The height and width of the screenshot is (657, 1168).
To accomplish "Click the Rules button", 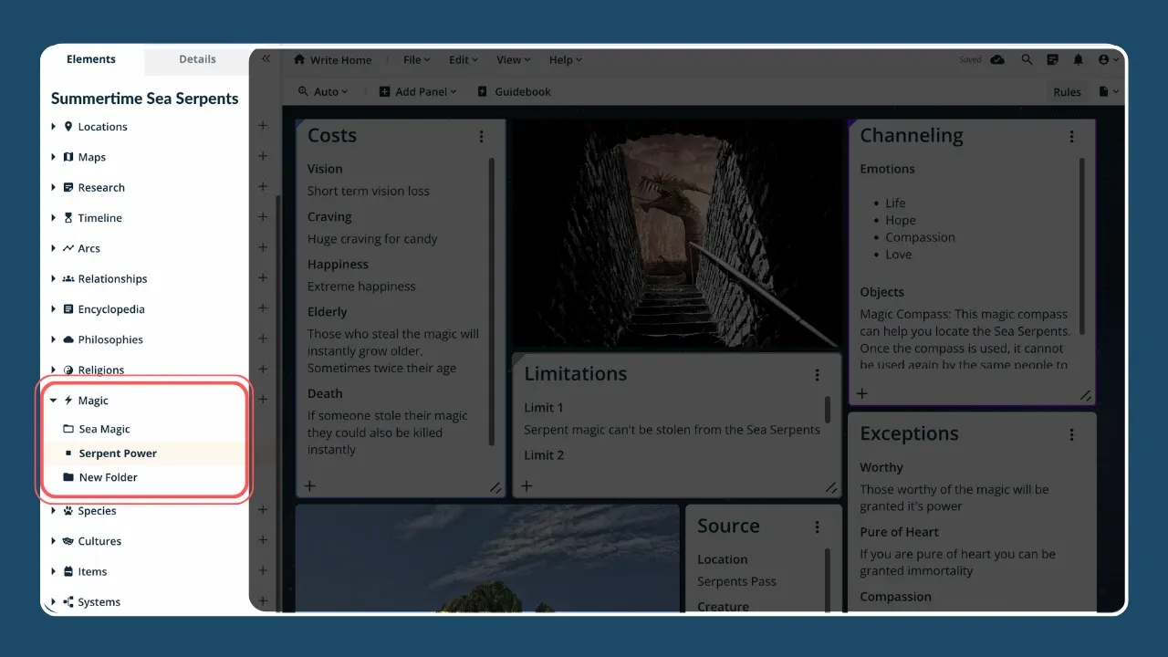I will pyautogui.click(x=1067, y=91).
